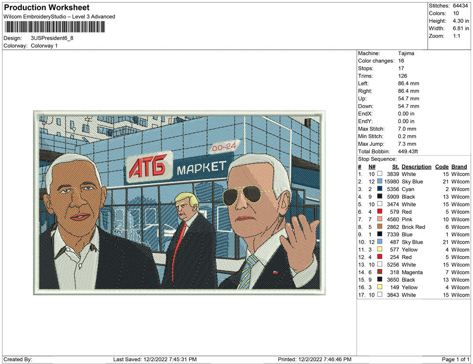Click the 'Up:' extent label
This screenshot has height=364, width=473.
[x=362, y=98]
